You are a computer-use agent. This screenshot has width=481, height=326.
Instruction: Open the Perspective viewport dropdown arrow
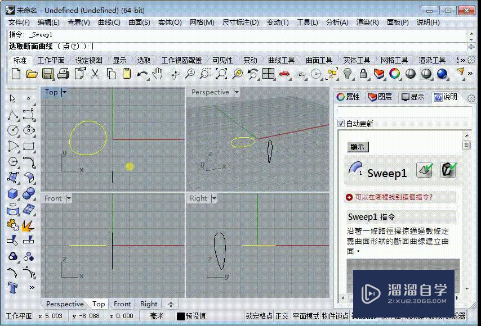pos(237,92)
